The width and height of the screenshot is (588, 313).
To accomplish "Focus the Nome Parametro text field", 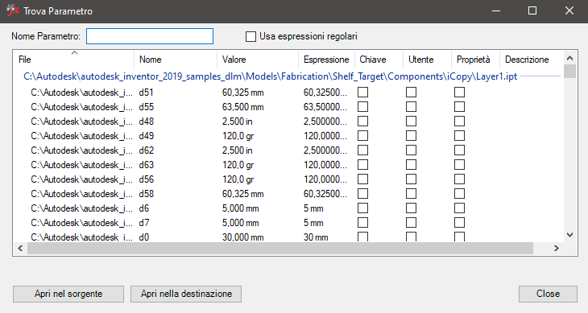I will (150, 36).
